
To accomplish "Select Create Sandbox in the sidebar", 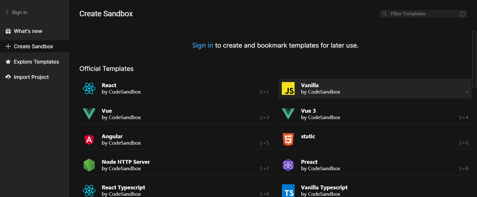I will pos(35,46).
